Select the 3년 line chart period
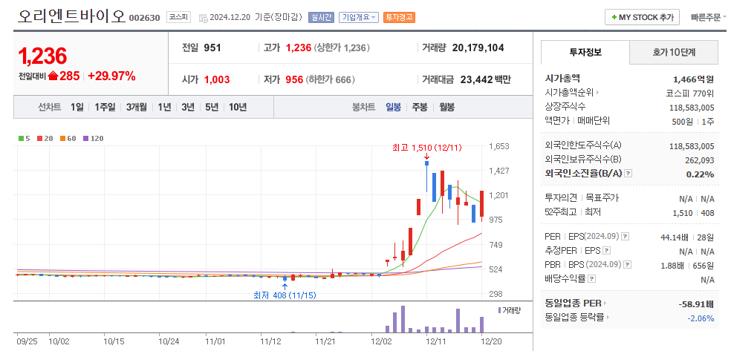731x351 pixels. 188,107
